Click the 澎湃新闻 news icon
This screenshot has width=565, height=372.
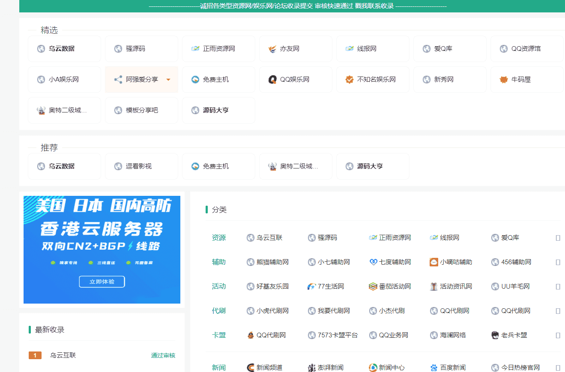point(311,367)
